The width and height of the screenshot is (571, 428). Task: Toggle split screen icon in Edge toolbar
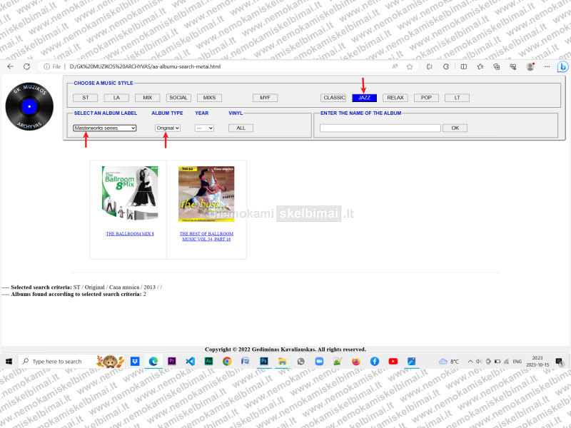click(463, 66)
